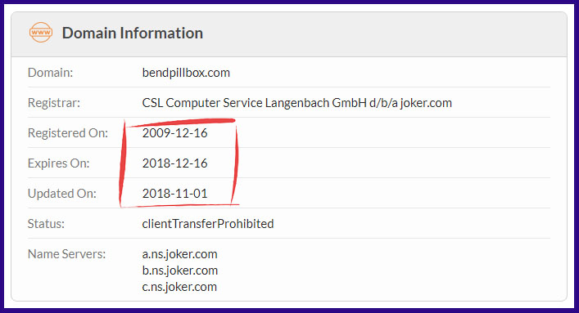Screen dimensions: 579x313
Task: Select name server c.ns.joker.com
Action: click(179, 287)
